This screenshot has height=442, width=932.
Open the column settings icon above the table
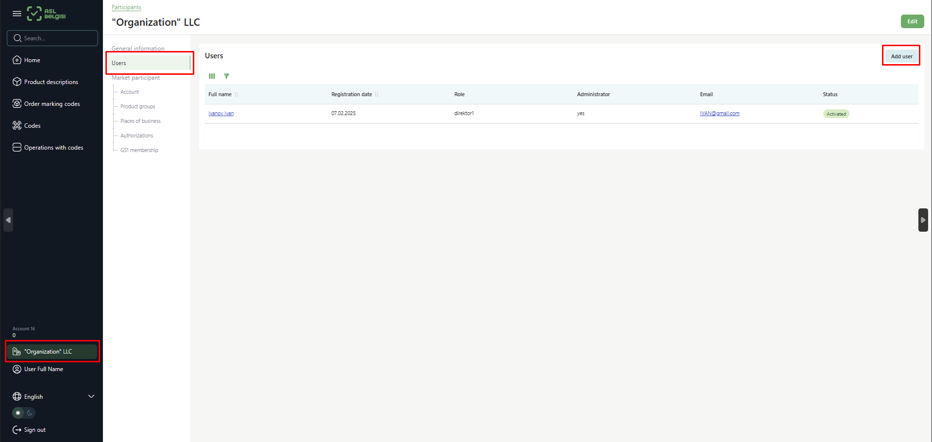click(x=212, y=76)
